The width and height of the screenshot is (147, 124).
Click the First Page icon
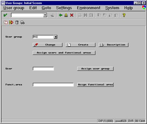[99, 15]
